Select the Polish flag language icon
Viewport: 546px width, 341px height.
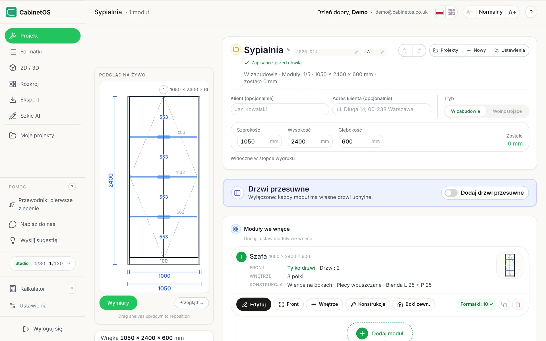(x=439, y=12)
